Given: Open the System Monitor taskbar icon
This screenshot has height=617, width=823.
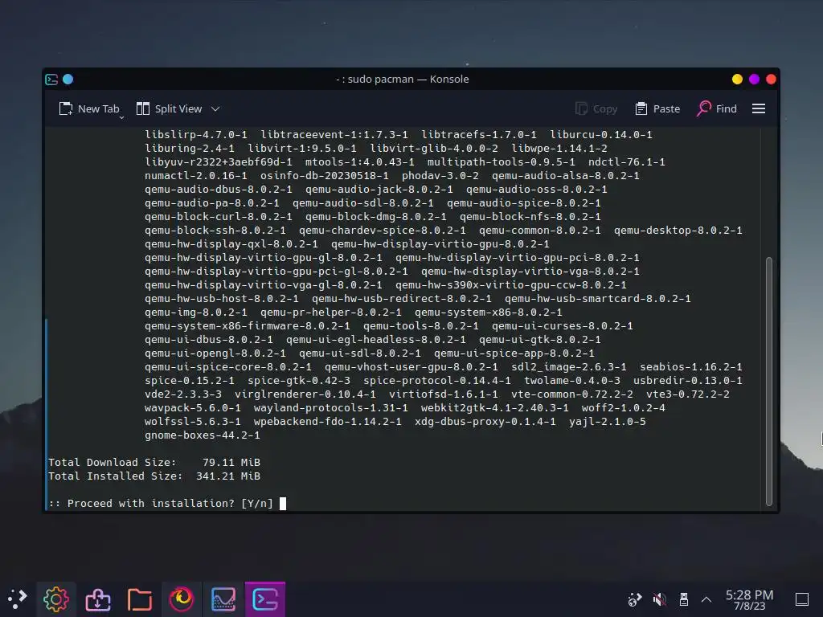Looking at the screenshot, I should click(223, 599).
